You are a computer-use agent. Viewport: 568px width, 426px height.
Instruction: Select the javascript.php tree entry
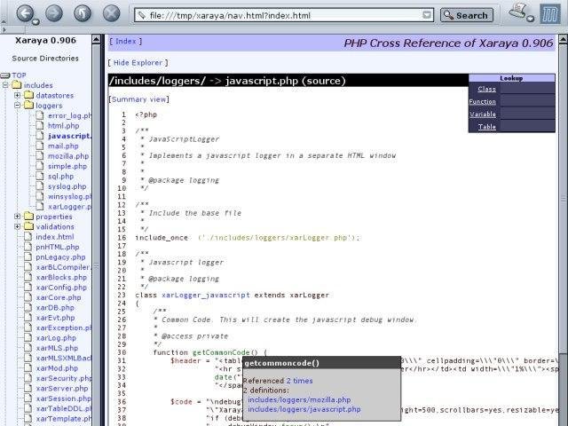[x=69, y=136]
